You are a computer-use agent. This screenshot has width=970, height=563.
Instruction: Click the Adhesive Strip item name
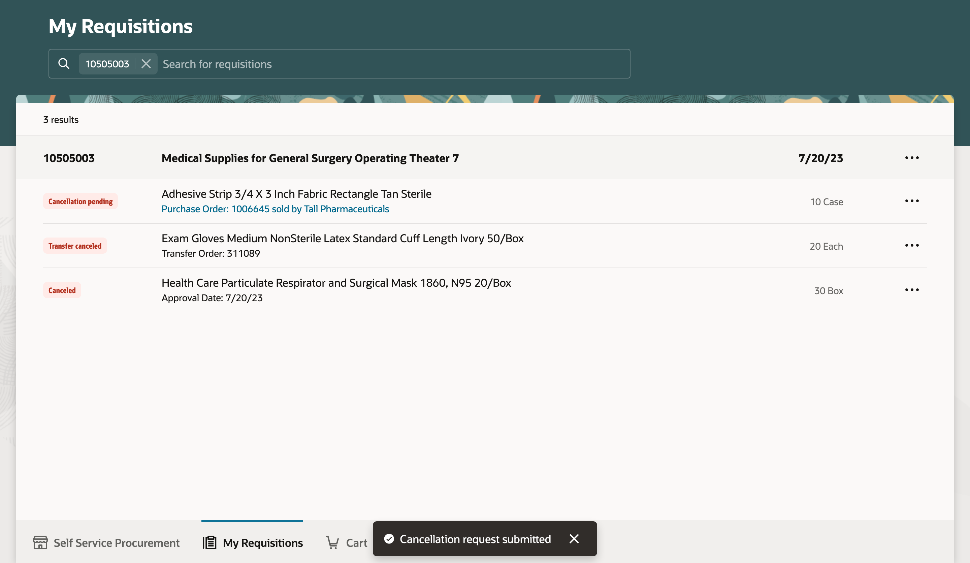coord(296,194)
